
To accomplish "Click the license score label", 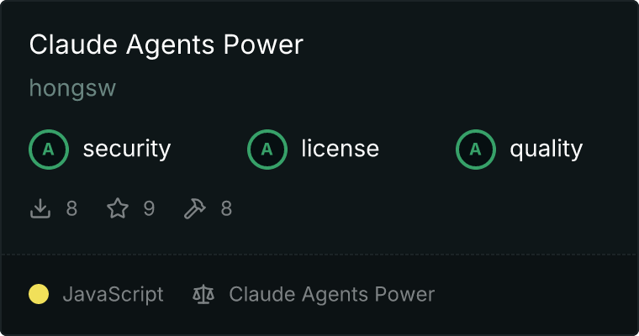I will (341, 149).
